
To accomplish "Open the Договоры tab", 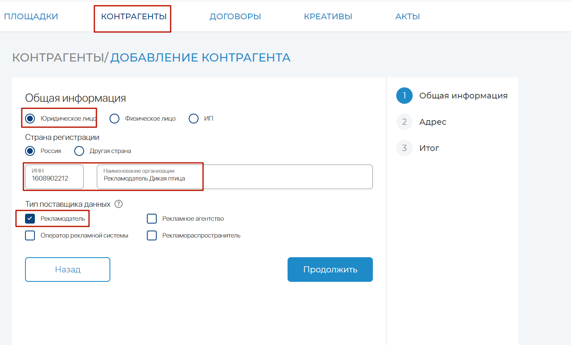I will click(x=235, y=17).
